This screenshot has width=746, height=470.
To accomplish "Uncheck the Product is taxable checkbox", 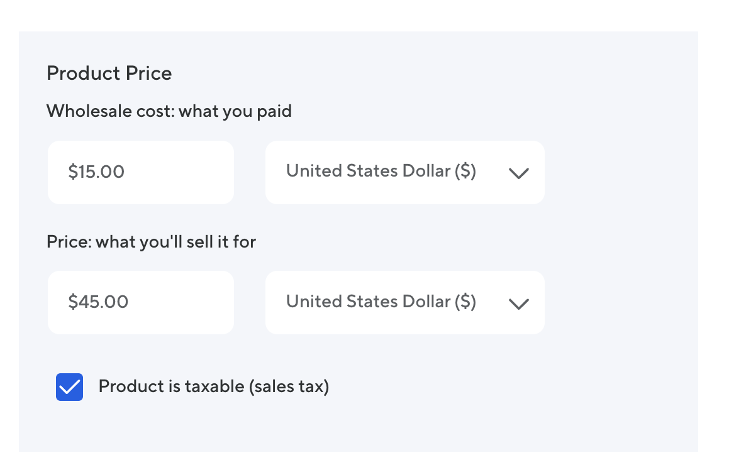I will tap(69, 387).
